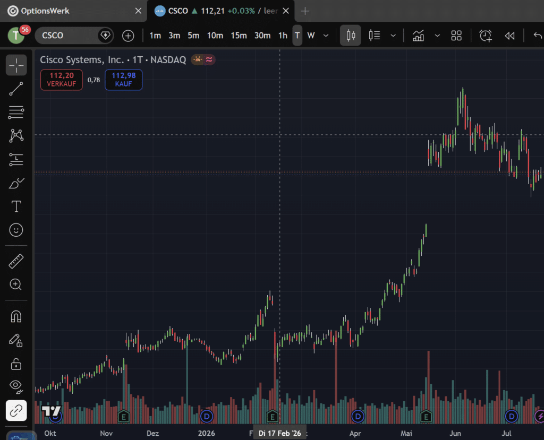Click the pink approximate-sign data badge
Image resolution: width=544 pixels, height=440 pixels.
209,59
